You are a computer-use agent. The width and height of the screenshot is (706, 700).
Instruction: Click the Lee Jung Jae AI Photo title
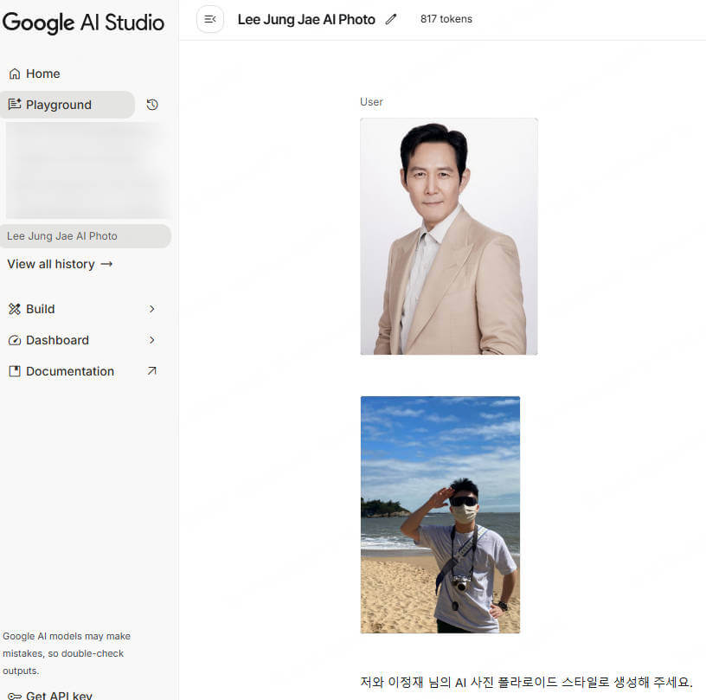[x=306, y=19]
